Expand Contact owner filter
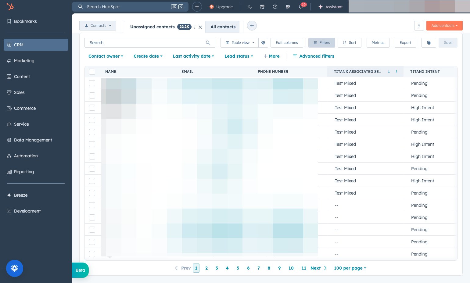This screenshot has width=470, height=283. pyautogui.click(x=106, y=56)
